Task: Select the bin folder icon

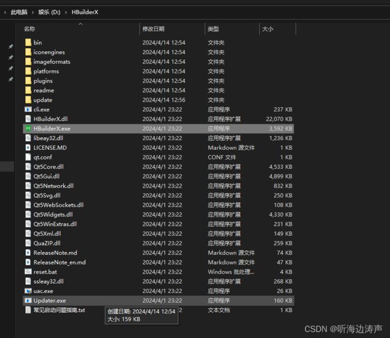Action: 28,42
